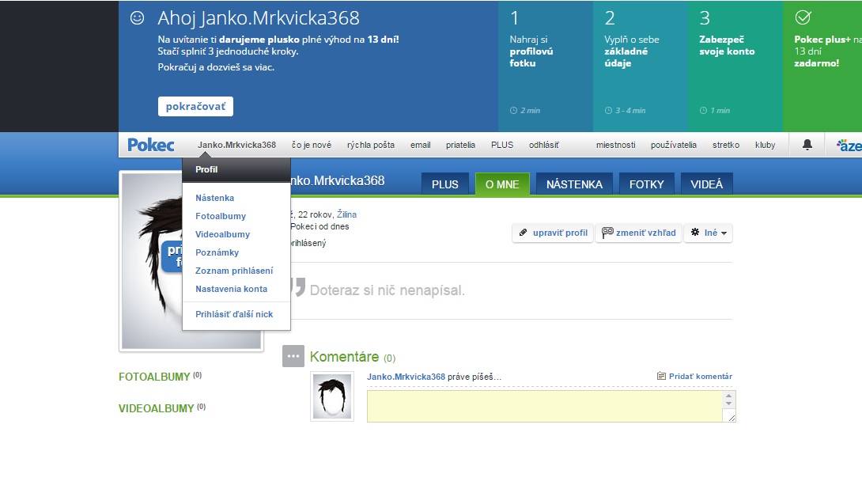Viewport: 862px width, 489px height.
Task: Click the Pokec logo
Action: (150, 145)
